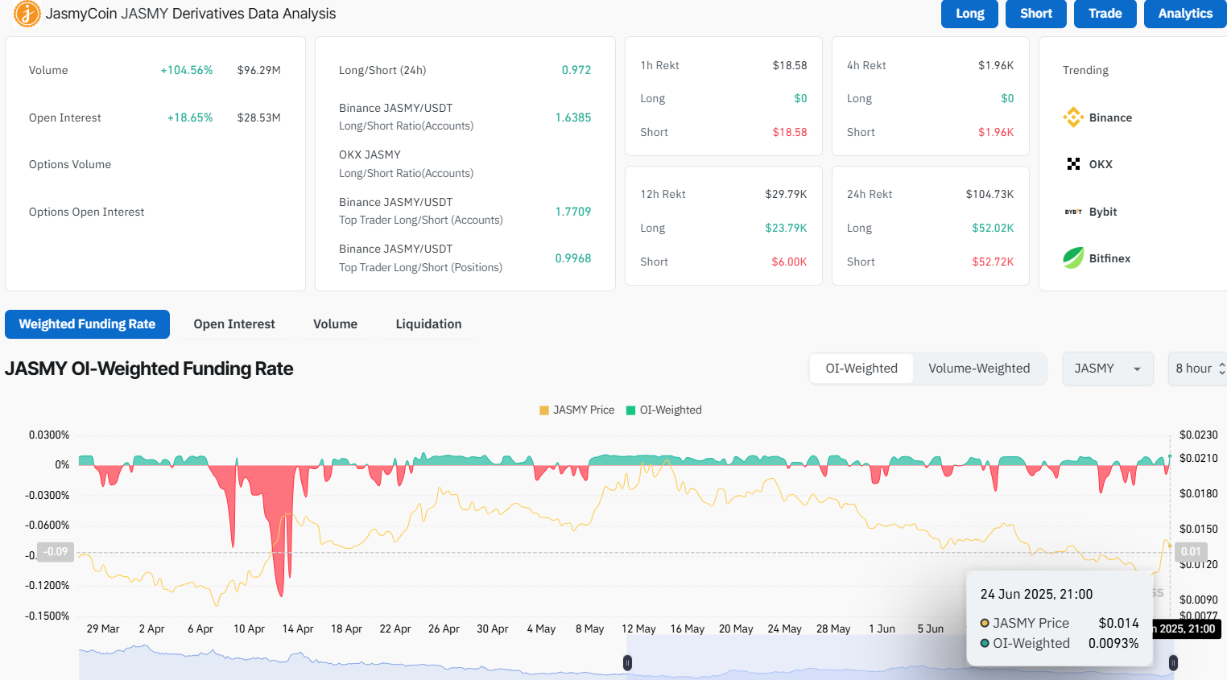Click the OKX logo icon
This screenshot has width=1227, height=680.
[1073, 164]
